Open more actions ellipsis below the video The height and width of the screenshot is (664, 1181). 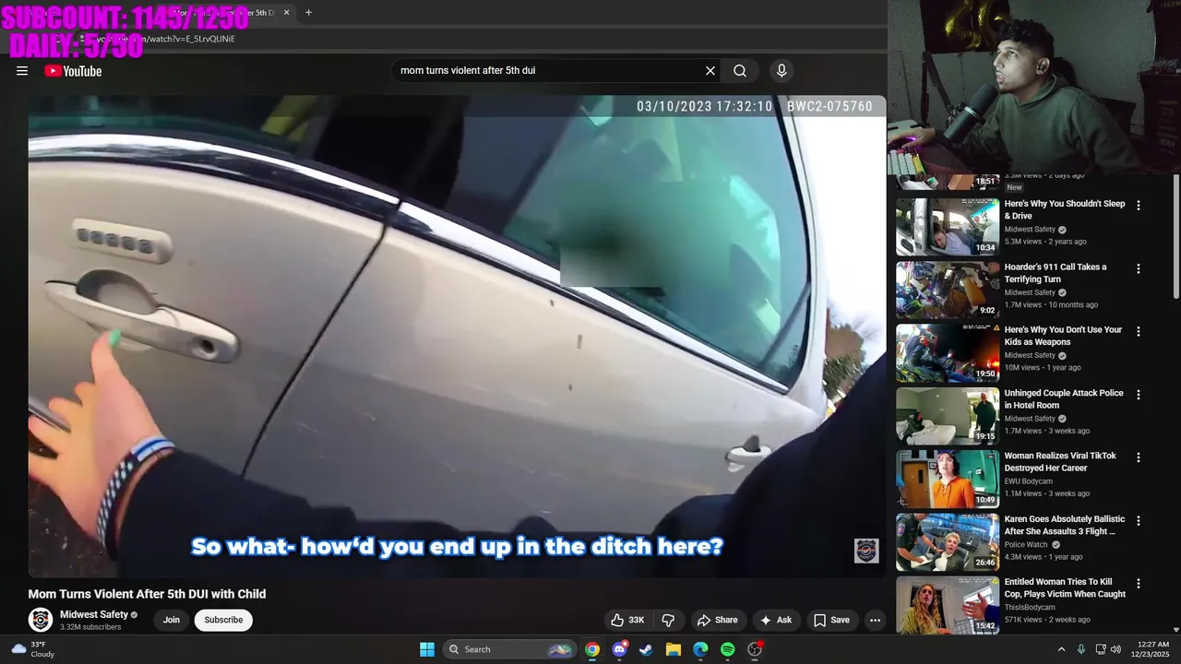pos(875,620)
